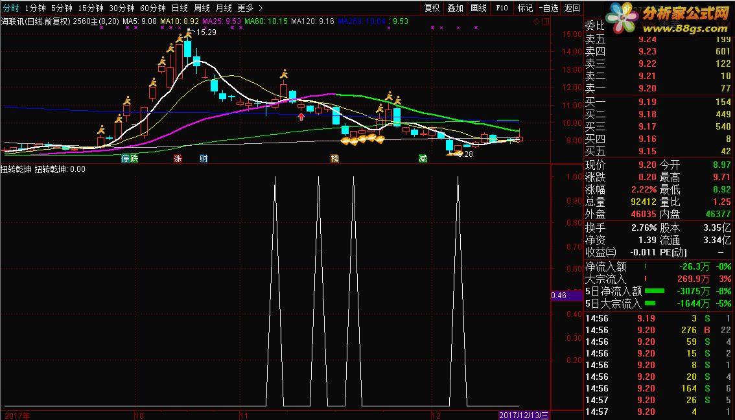Click the red up-arrow signal icon
This screenshot has height=420, width=735.
(x=301, y=116)
